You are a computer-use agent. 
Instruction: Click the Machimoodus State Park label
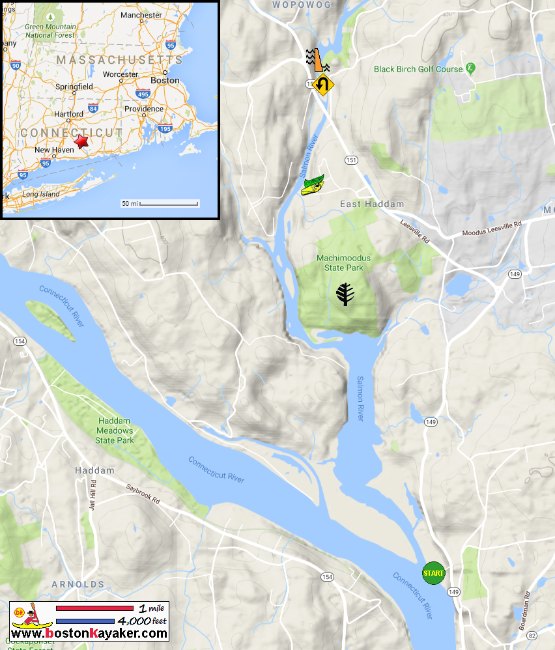(343, 263)
